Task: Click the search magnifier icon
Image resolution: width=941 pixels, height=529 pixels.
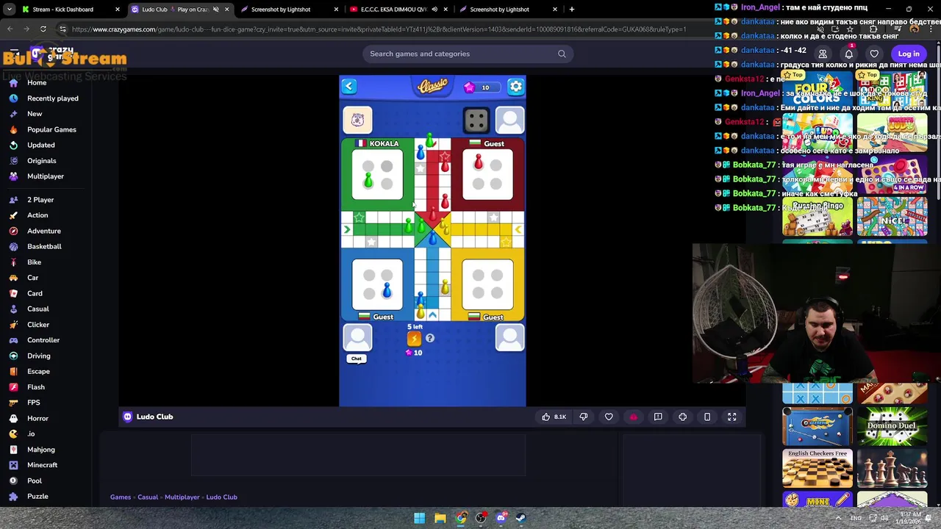Action: click(562, 54)
